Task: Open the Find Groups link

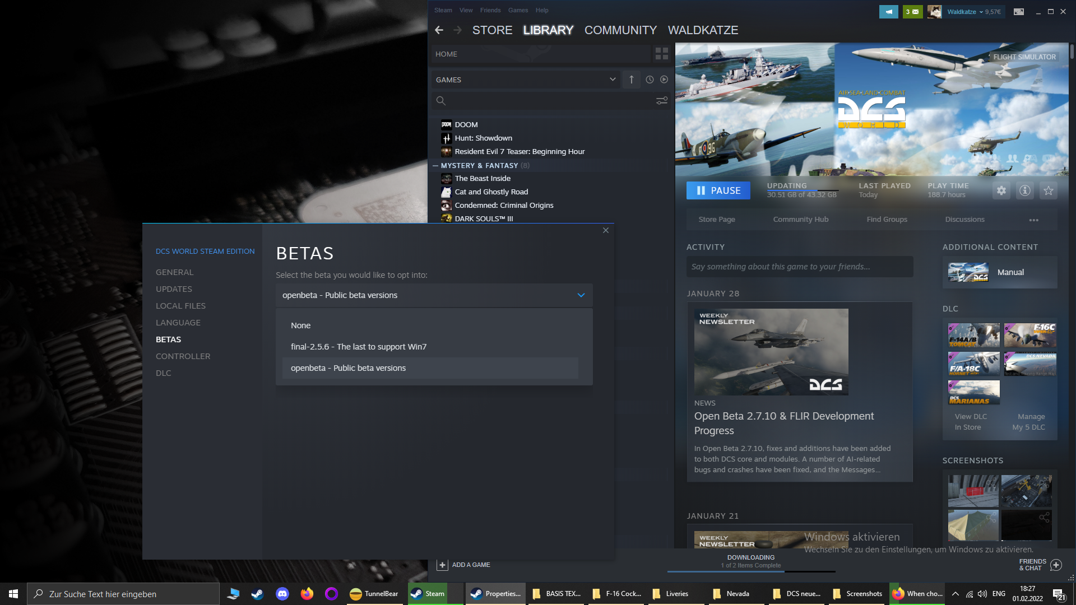Action: point(887,220)
